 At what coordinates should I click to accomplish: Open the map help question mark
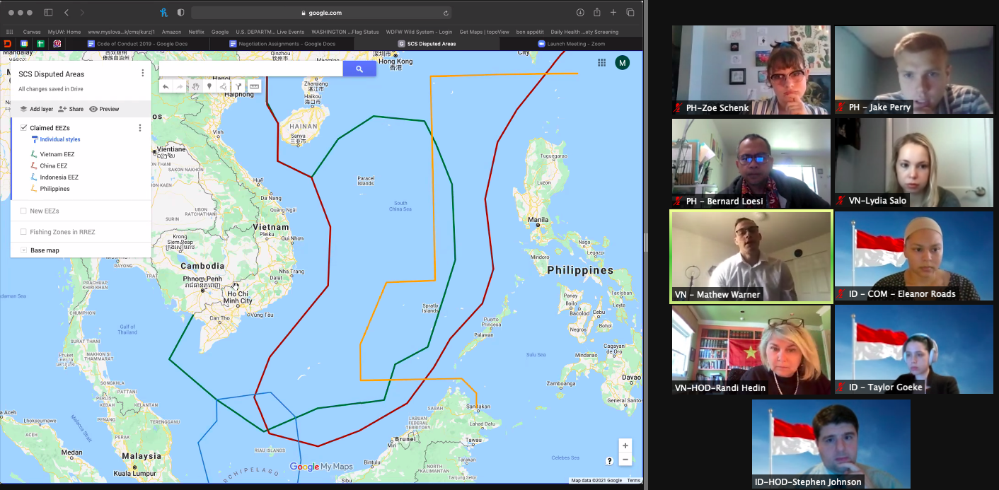[610, 461]
